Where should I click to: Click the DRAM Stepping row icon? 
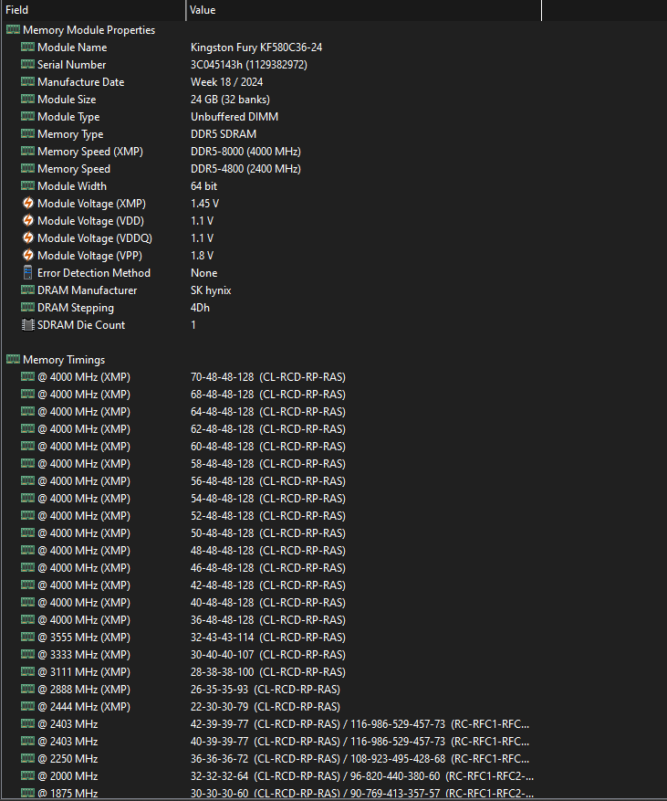coord(27,308)
